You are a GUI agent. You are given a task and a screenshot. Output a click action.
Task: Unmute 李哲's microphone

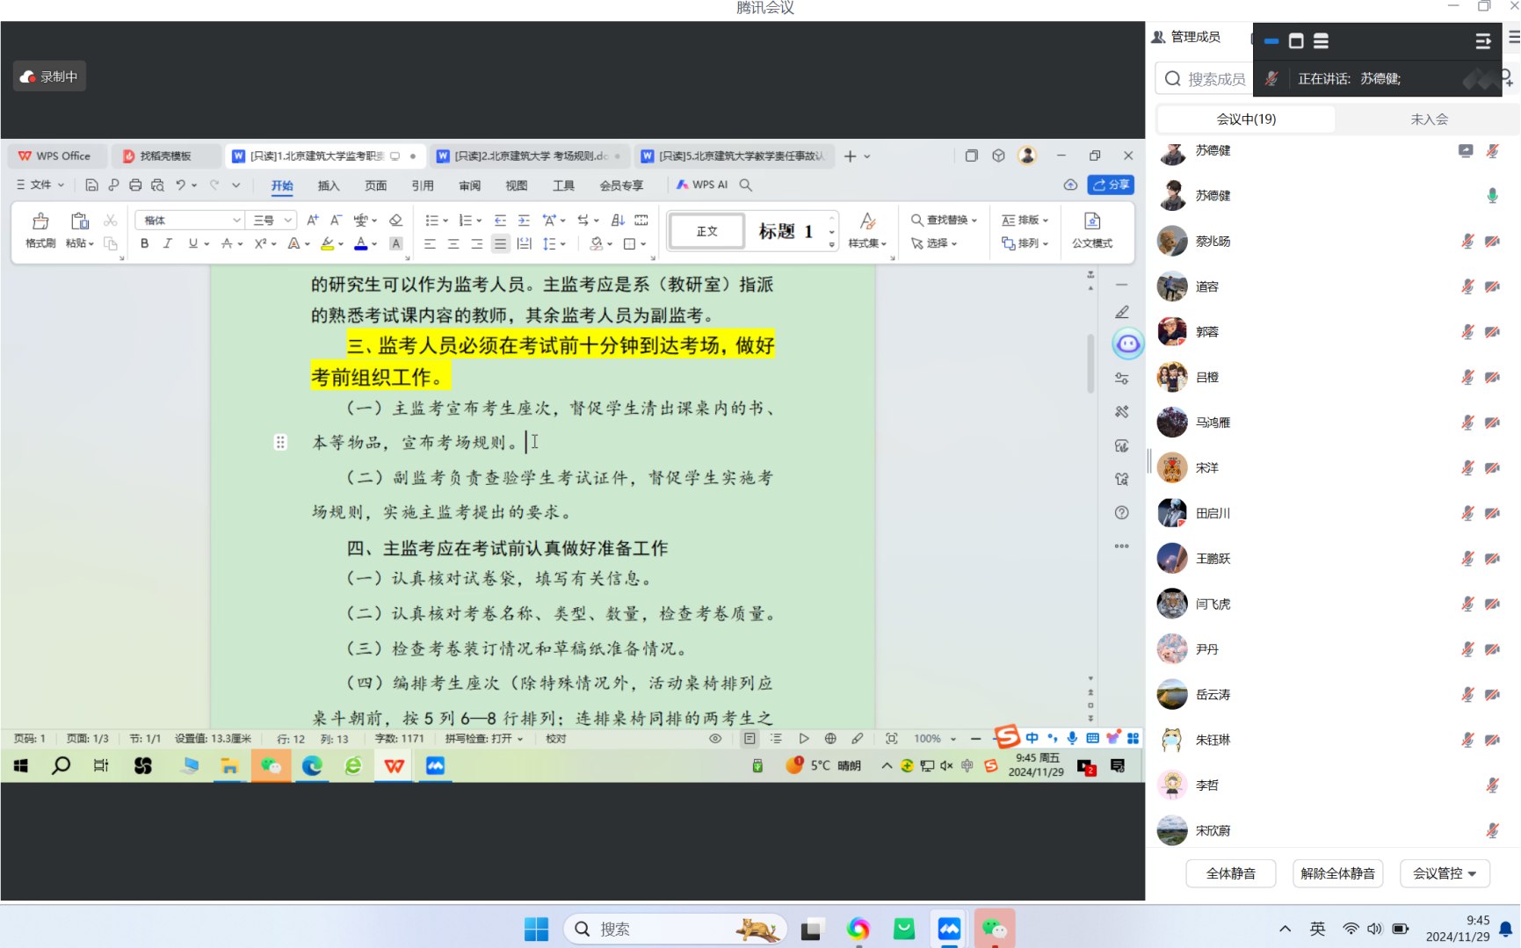click(1492, 785)
